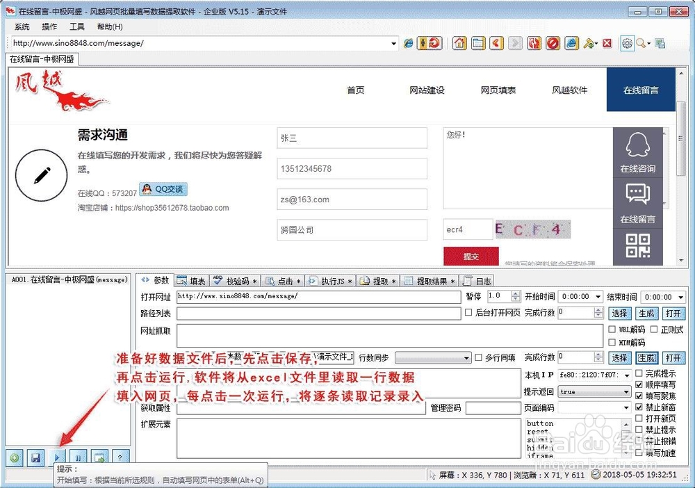
Task: Click the magnifier search icon in toolbar
Action: [641, 43]
